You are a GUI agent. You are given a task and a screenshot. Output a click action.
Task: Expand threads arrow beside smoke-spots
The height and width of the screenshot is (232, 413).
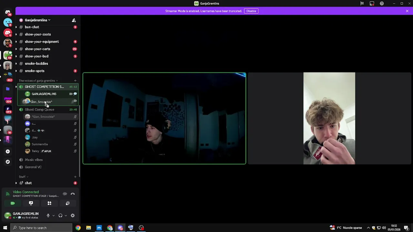pyautogui.click(x=16, y=71)
